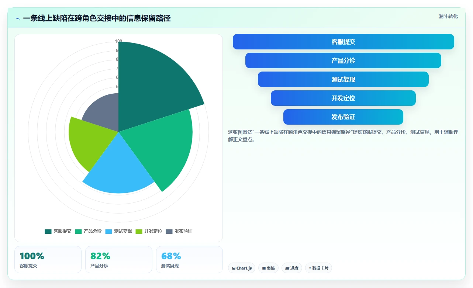Toggle 产品分诊 legend color swatch
Screen dimensions: 473x288
(78, 231)
